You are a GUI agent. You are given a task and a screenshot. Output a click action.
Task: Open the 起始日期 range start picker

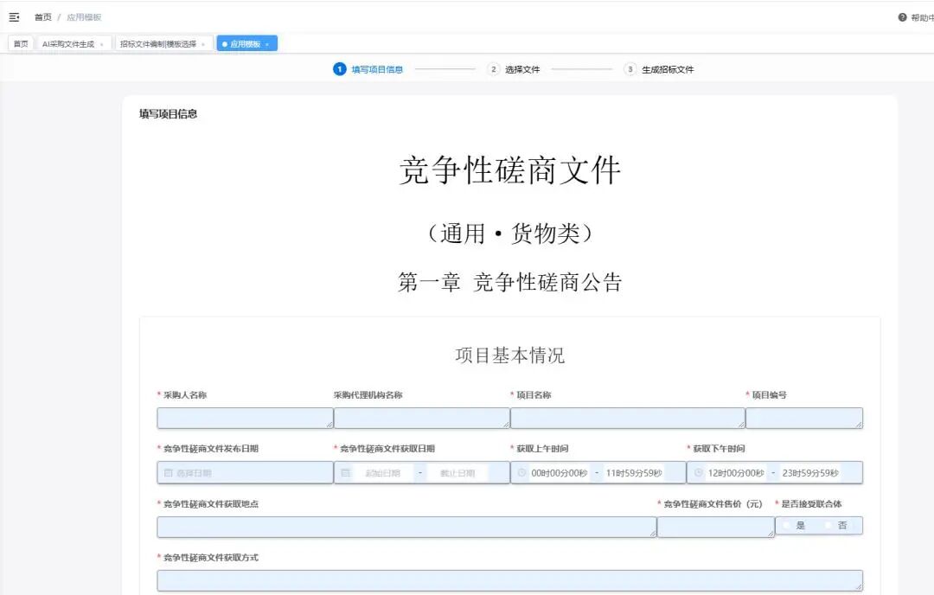382,473
